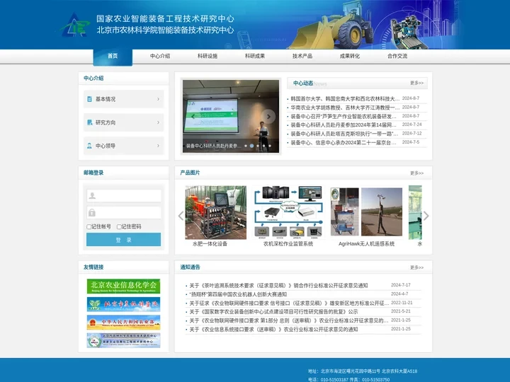The height and width of the screenshot is (382, 510).
Task: Enable the 记住帐号 checkbox
Action: tap(89, 227)
